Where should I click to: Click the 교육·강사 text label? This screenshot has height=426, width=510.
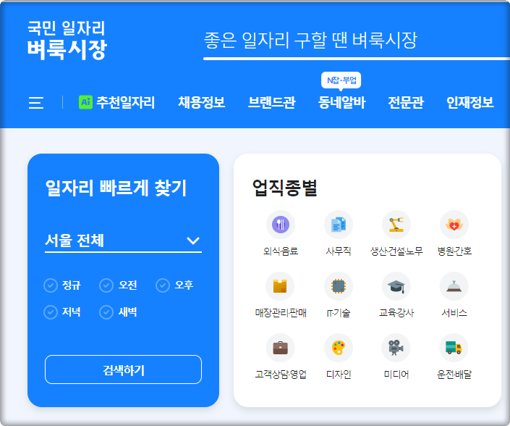coord(396,313)
